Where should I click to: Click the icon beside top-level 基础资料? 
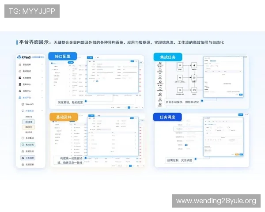click(x=20, y=64)
